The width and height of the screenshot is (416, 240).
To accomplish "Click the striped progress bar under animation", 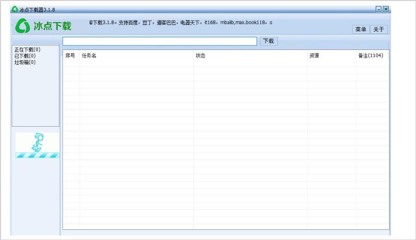I will (37, 155).
